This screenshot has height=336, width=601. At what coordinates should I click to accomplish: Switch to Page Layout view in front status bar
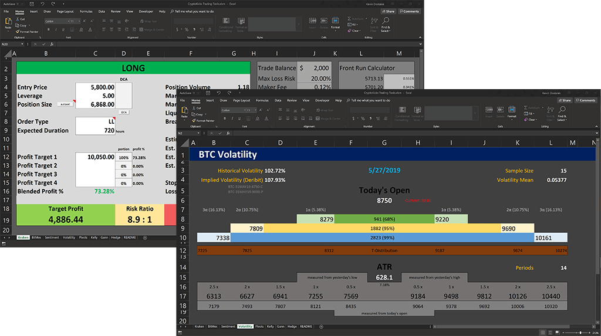pyautogui.click(x=550, y=332)
